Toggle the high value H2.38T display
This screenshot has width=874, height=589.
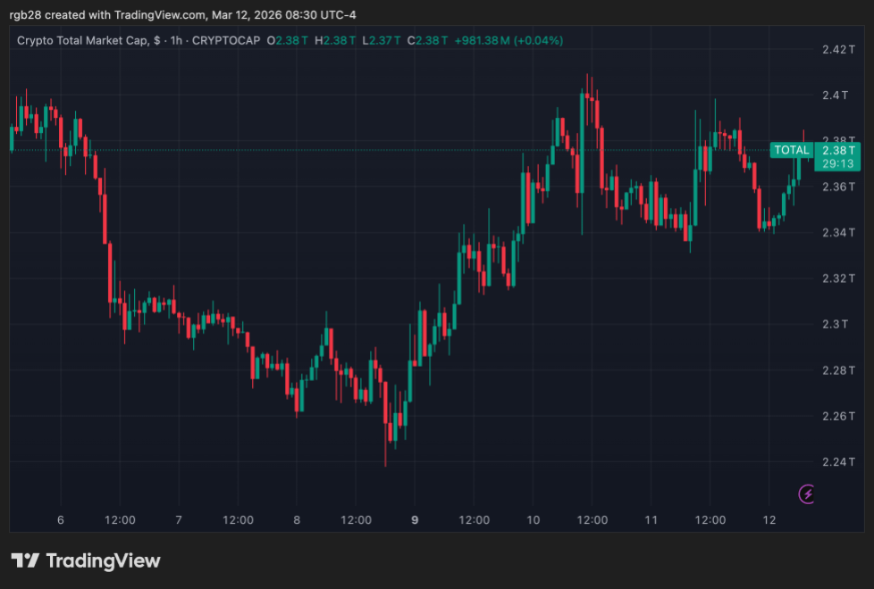click(x=332, y=40)
